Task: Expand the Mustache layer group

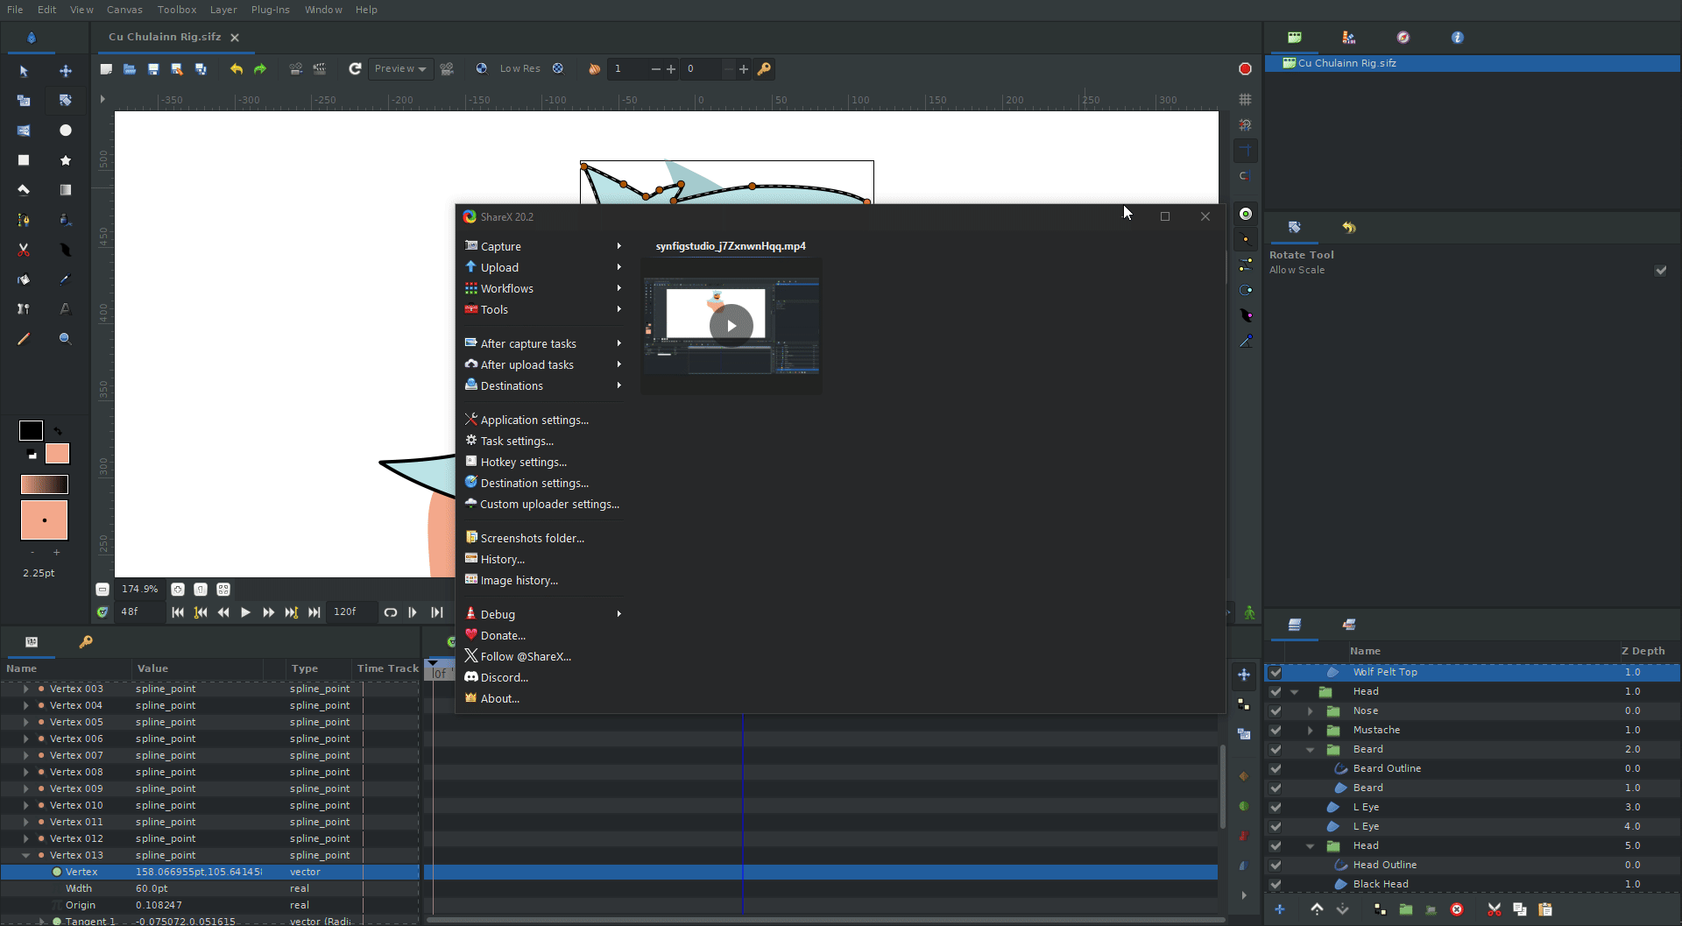Action: point(1311,731)
